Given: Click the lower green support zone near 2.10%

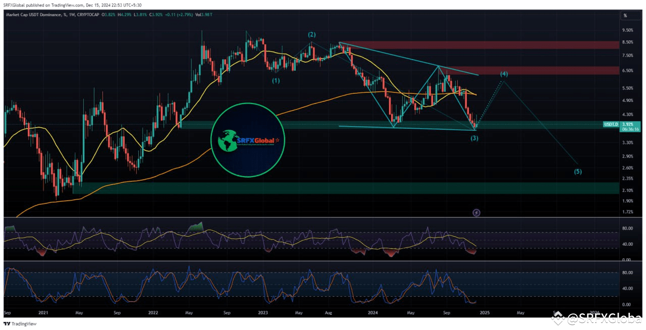Looking at the screenshot, I should pos(346,188).
